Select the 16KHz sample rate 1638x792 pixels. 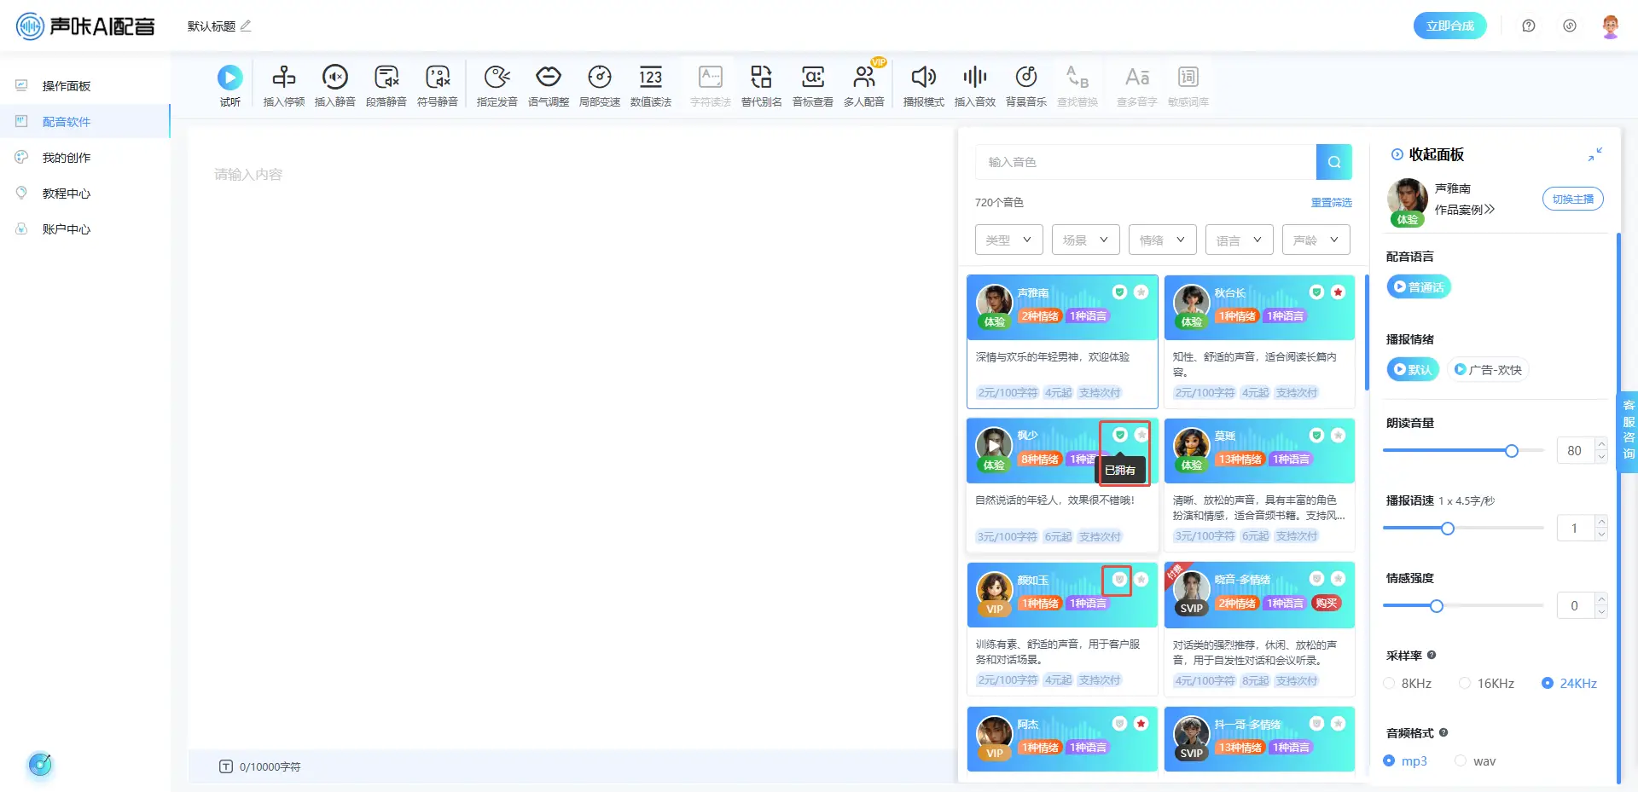click(x=1465, y=684)
